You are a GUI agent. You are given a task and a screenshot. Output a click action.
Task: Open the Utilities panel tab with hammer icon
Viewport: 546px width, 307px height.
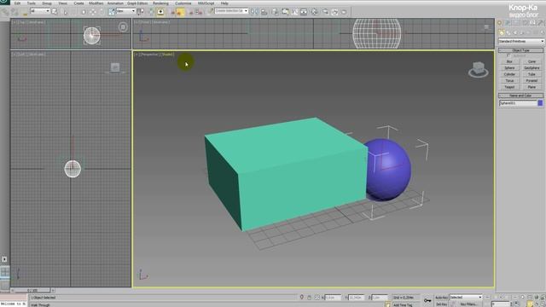click(541, 23)
